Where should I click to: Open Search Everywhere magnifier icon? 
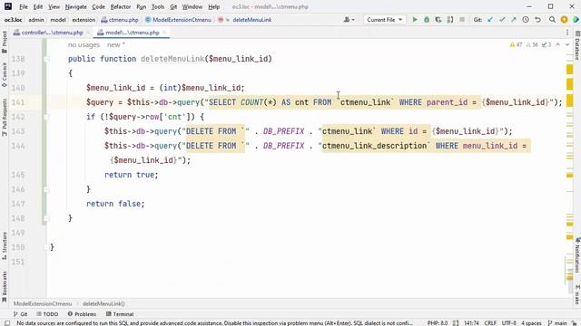click(552, 20)
